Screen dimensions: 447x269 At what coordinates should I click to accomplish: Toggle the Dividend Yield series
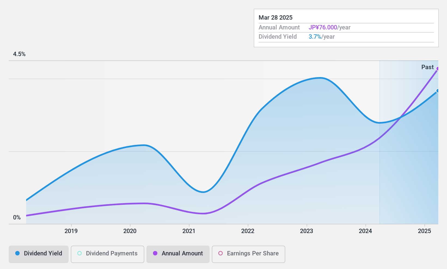click(39, 254)
